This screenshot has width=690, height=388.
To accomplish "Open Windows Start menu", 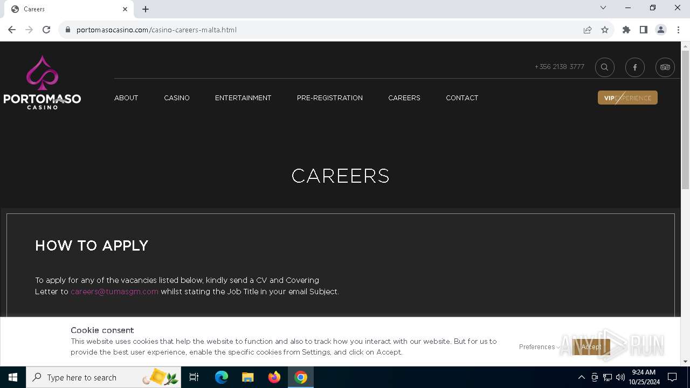I will [x=13, y=377].
